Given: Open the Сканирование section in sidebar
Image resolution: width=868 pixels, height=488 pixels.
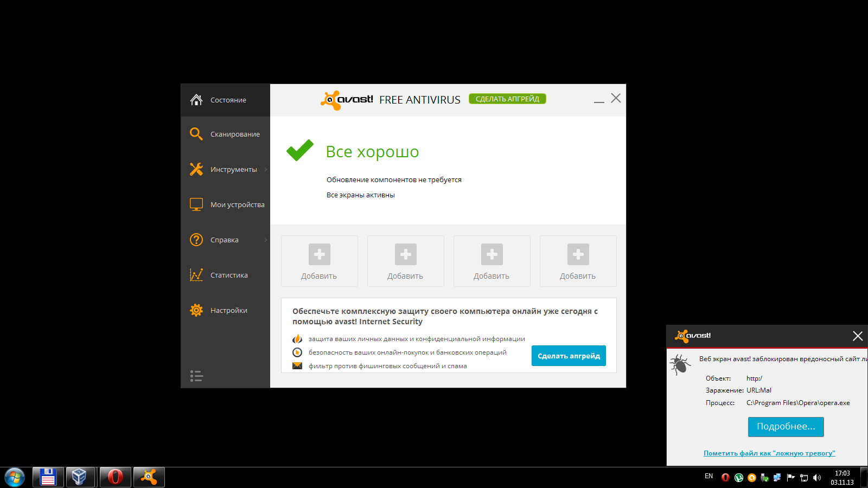Looking at the screenshot, I should (x=225, y=134).
